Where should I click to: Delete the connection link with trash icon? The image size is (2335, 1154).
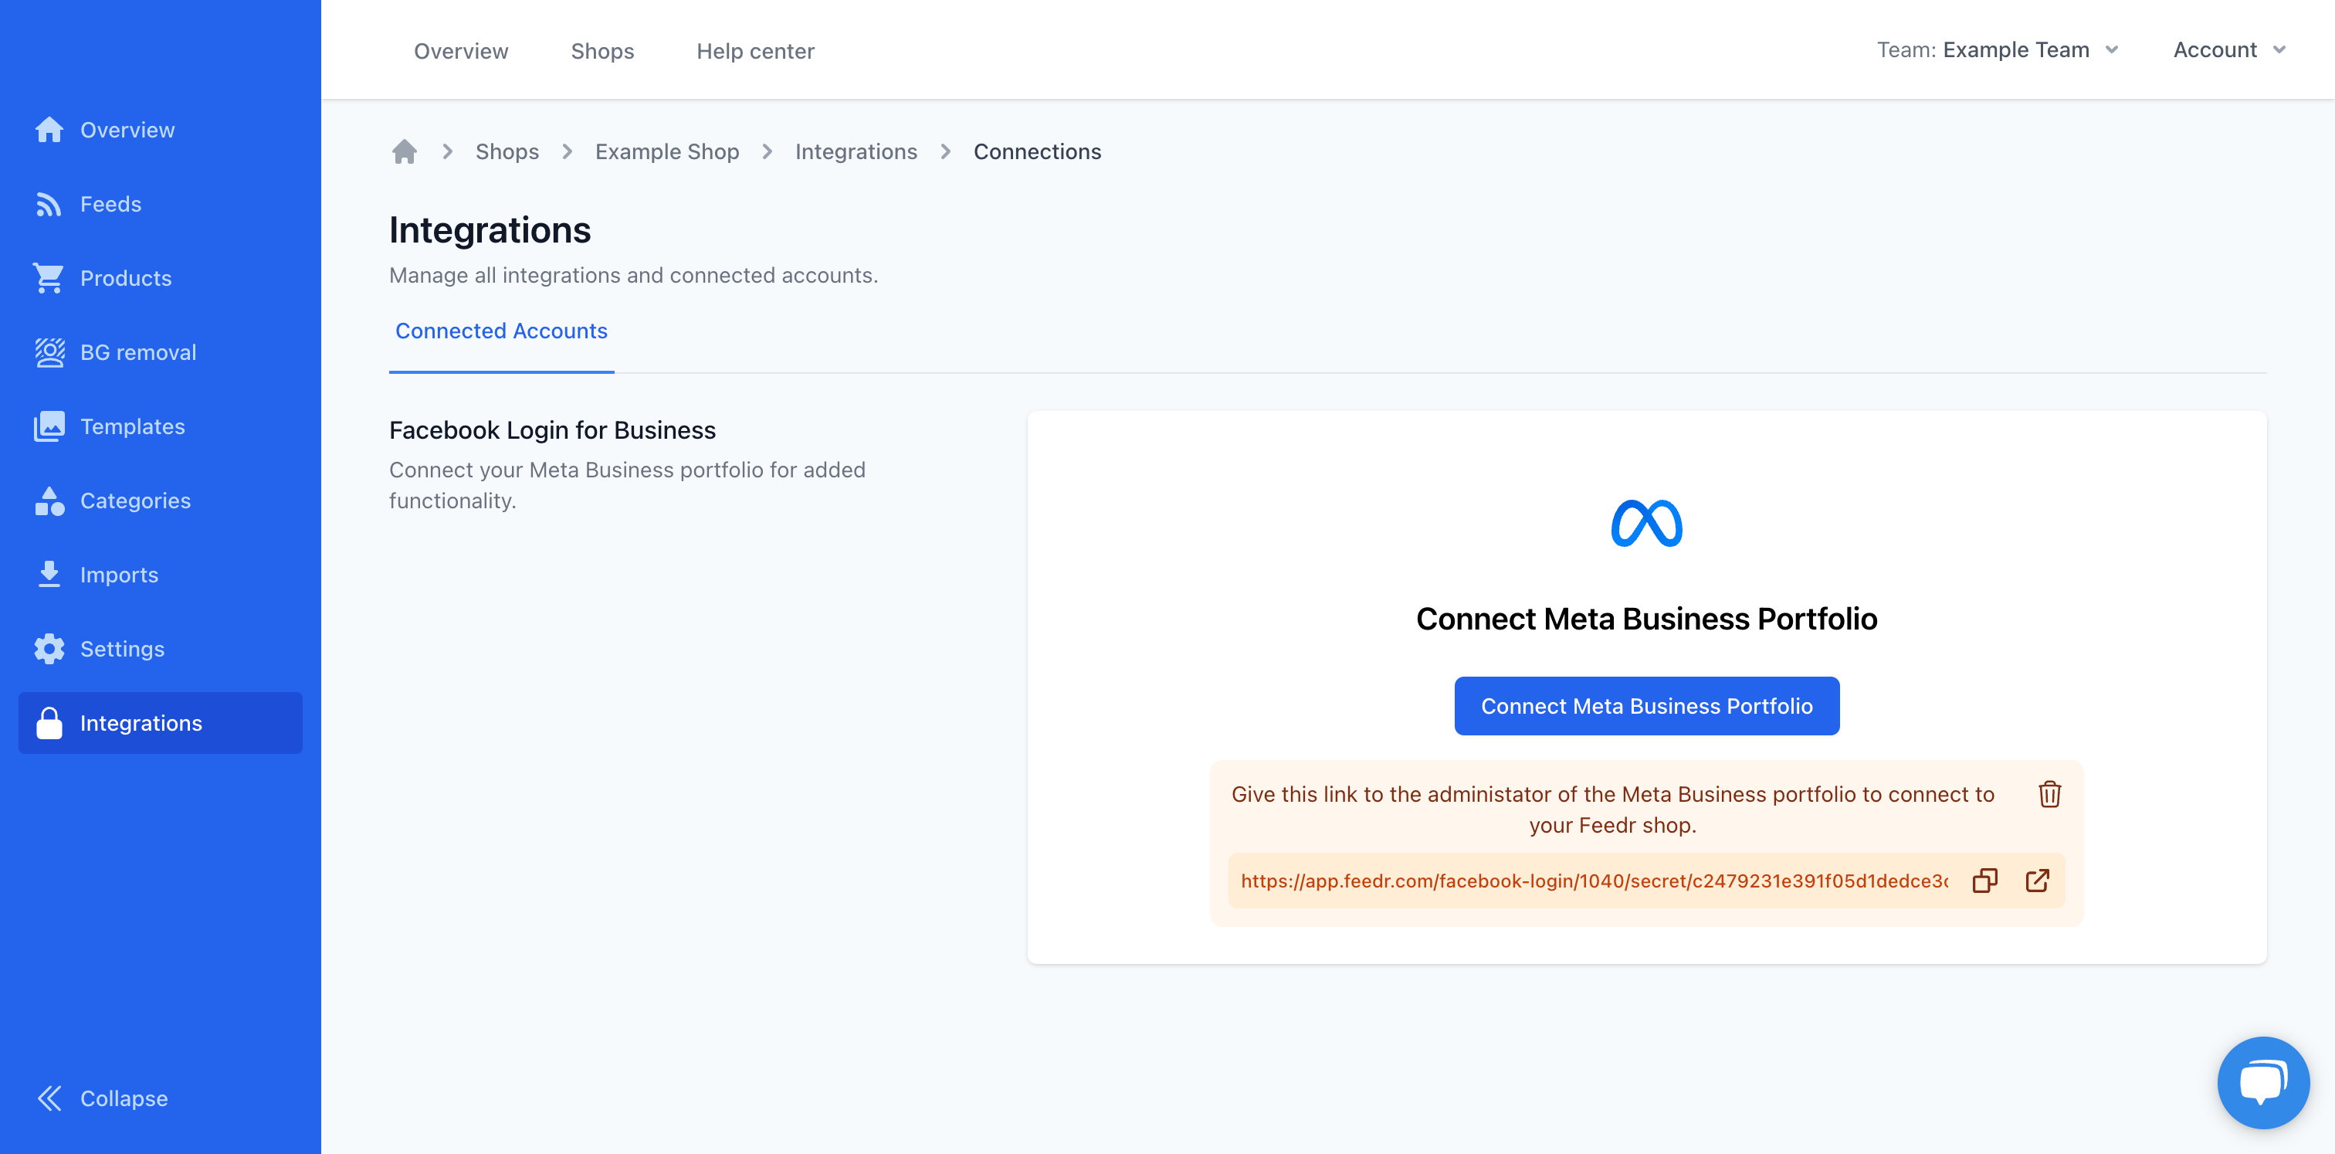pyautogui.click(x=2049, y=794)
